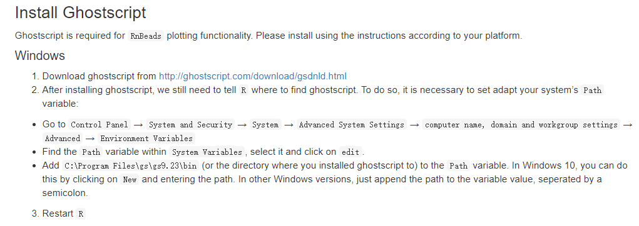Select the Advanced System Settings code text

(x=352, y=125)
